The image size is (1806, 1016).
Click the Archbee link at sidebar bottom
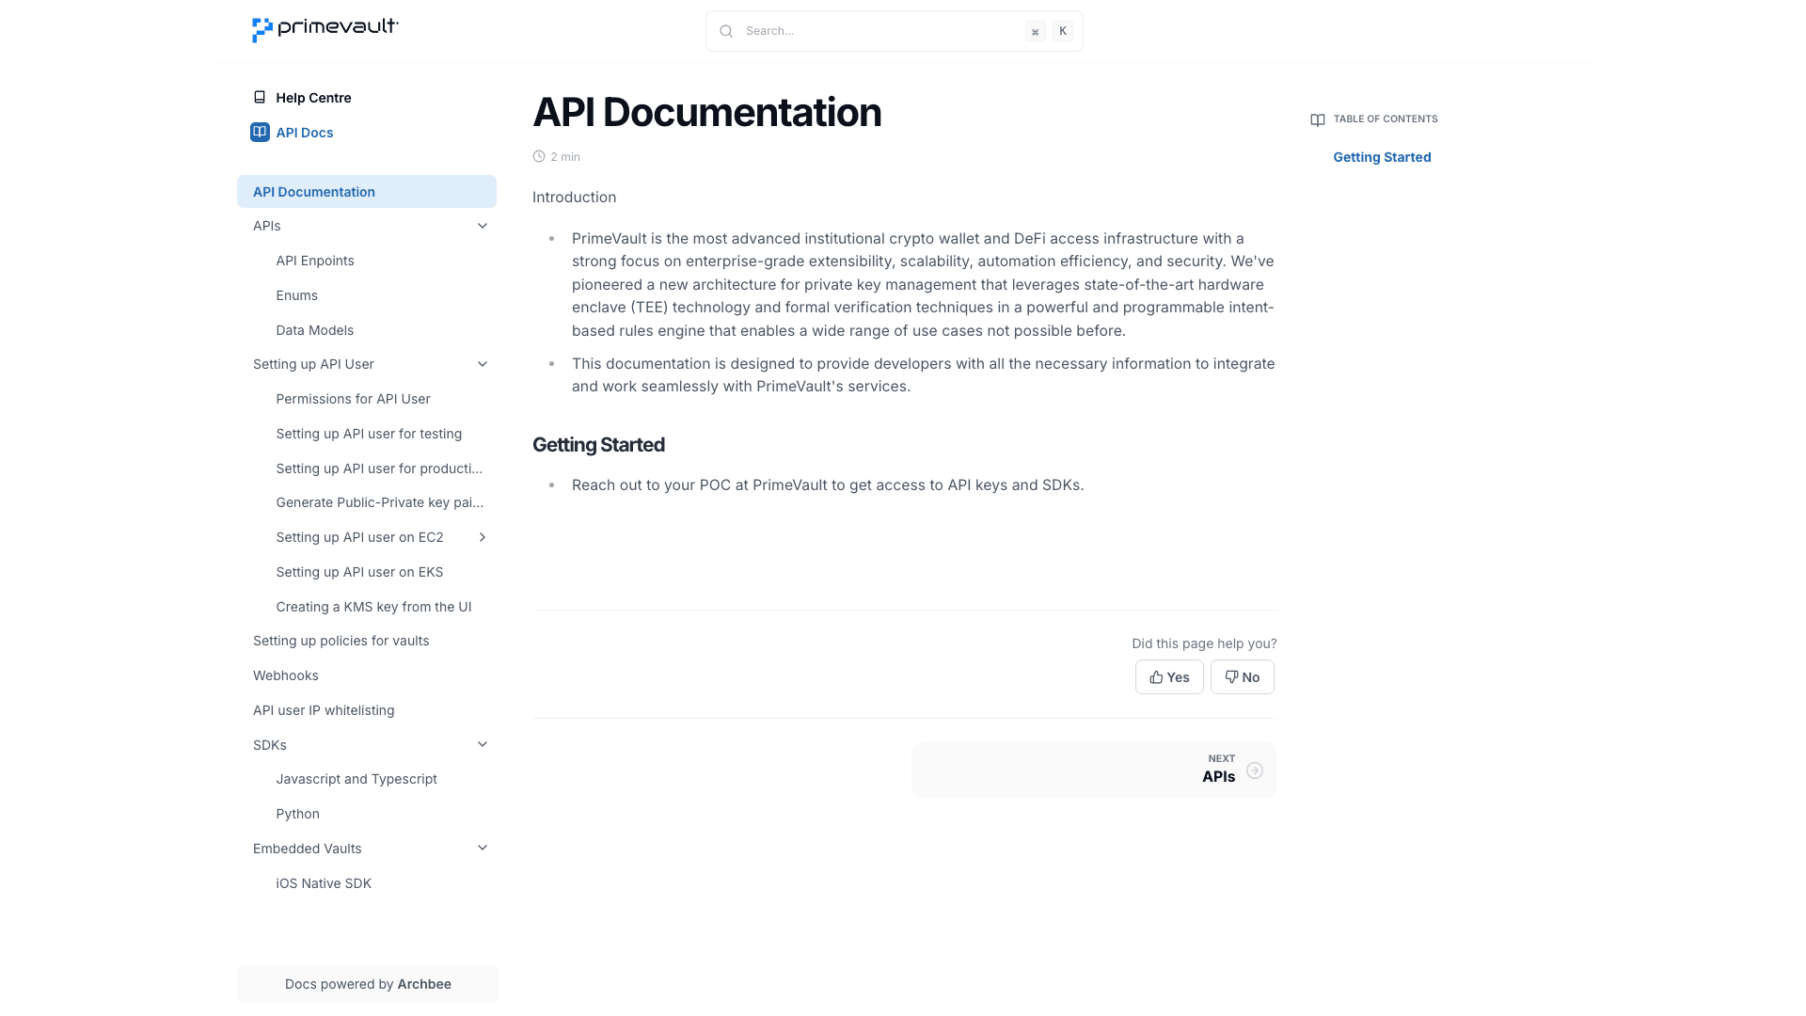click(x=423, y=983)
